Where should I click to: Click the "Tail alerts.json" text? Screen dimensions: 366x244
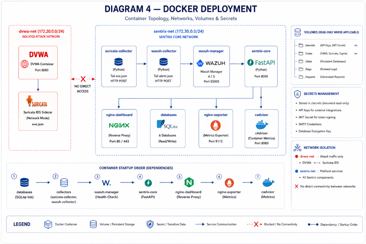(163, 76)
